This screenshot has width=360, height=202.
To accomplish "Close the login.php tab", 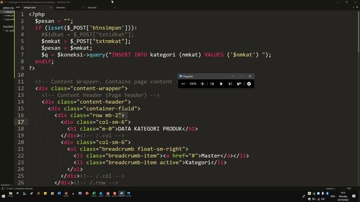I will pos(115,7).
